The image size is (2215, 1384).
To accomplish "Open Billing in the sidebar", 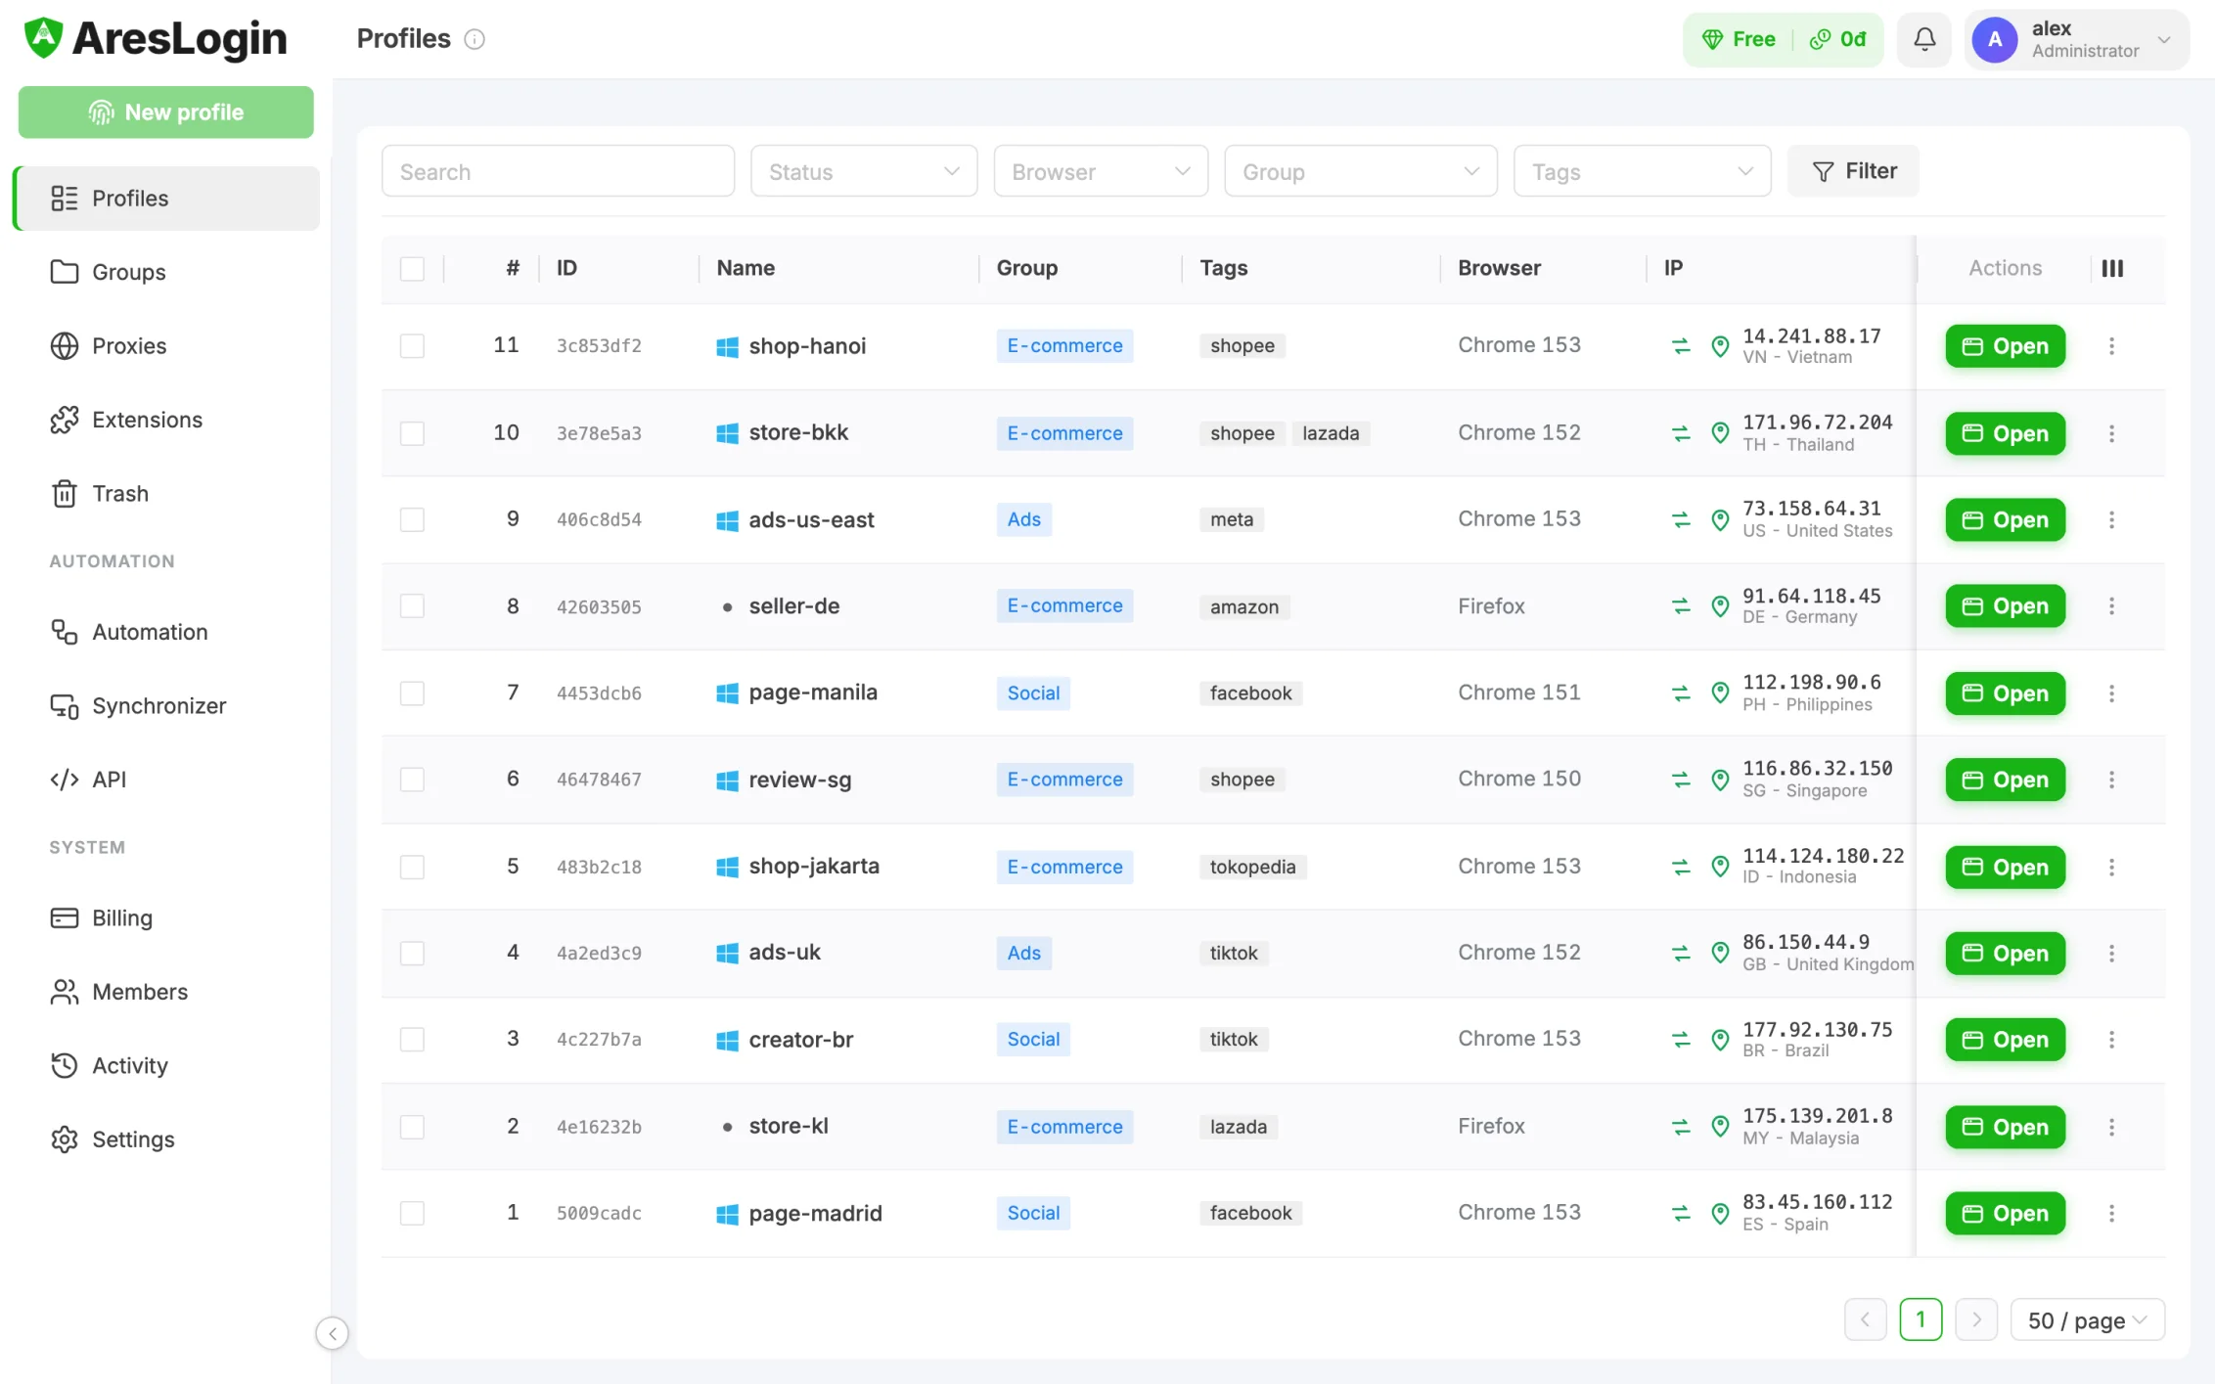I will coord(166,918).
